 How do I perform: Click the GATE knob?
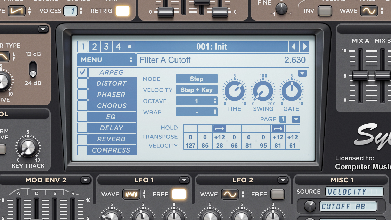coord(291,91)
